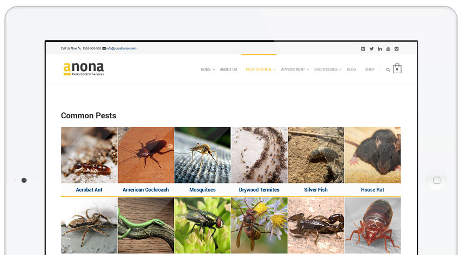
Task: Select the Mosquitoes photo thumbnail
Action: pos(202,155)
